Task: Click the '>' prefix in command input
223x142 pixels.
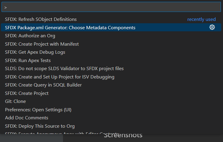Action: [6, 7]
